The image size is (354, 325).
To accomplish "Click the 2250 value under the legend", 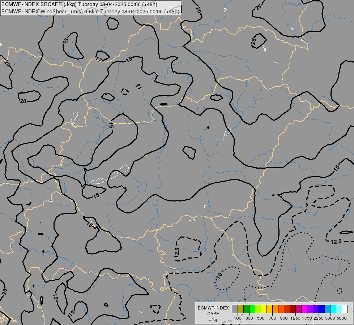I will point(319,318).
